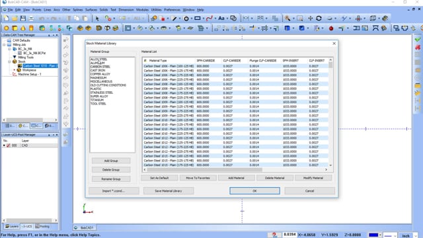Toggle visibility checkbox of layer 000
423x238 pixels.
[x=9, y=145]
